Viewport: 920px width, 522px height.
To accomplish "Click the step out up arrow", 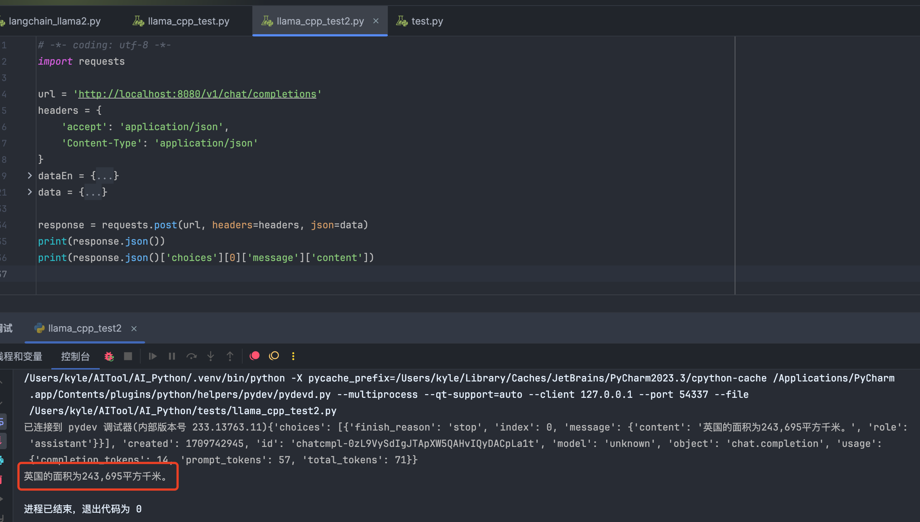I will tap(230, 356).
